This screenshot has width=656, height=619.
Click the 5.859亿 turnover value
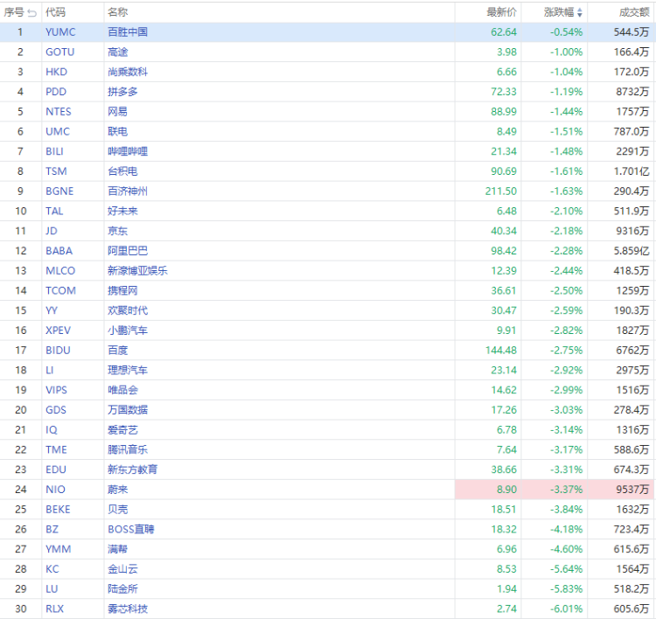[632, 251]
